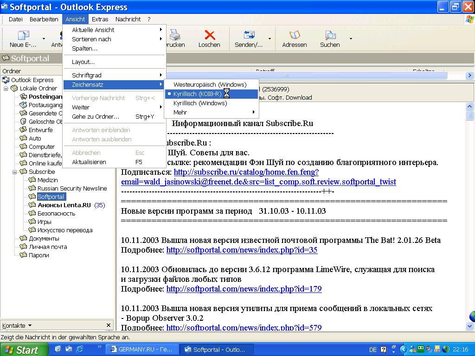Open the softportal link with id=35

click(242, 250)
